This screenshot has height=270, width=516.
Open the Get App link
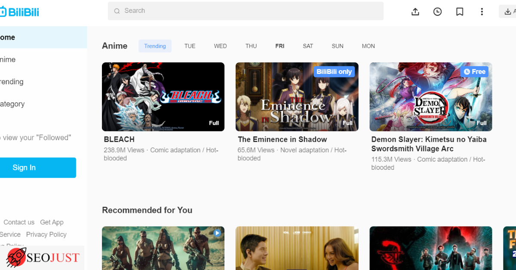pos(52,222)
